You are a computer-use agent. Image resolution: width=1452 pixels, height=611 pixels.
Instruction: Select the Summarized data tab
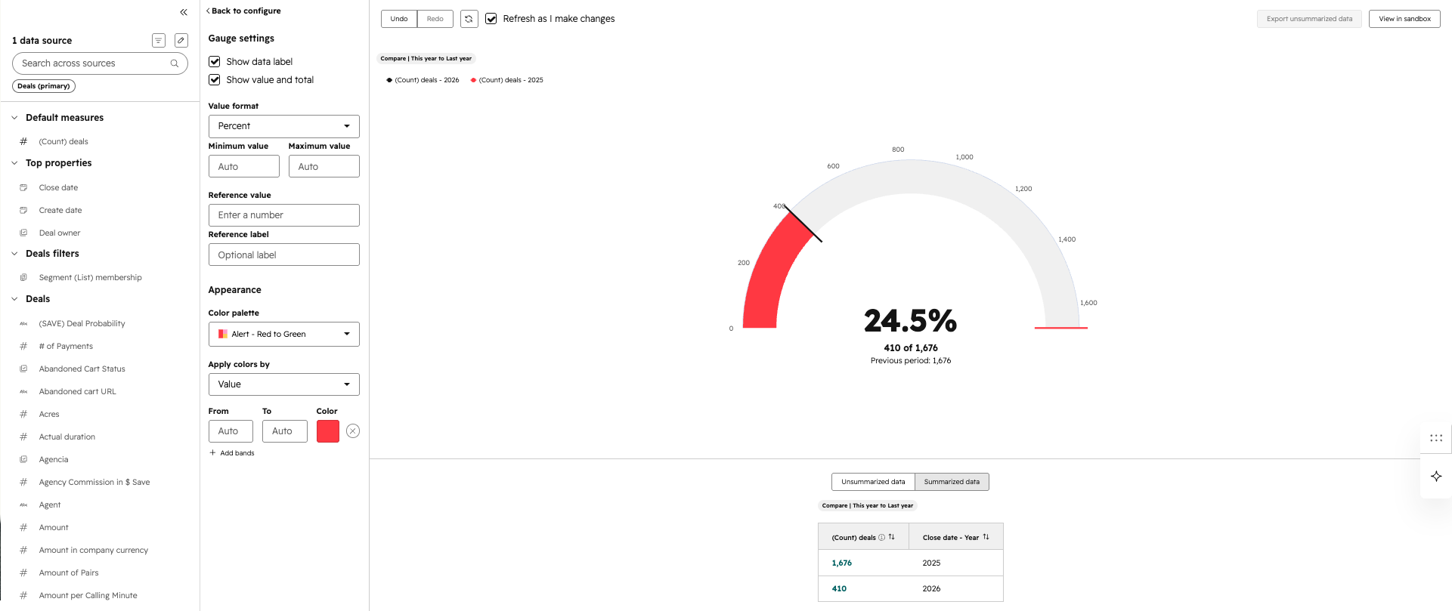click(952, 482)
